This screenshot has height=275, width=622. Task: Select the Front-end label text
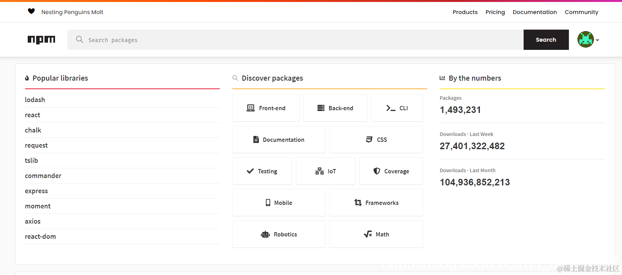click(272, 108)
